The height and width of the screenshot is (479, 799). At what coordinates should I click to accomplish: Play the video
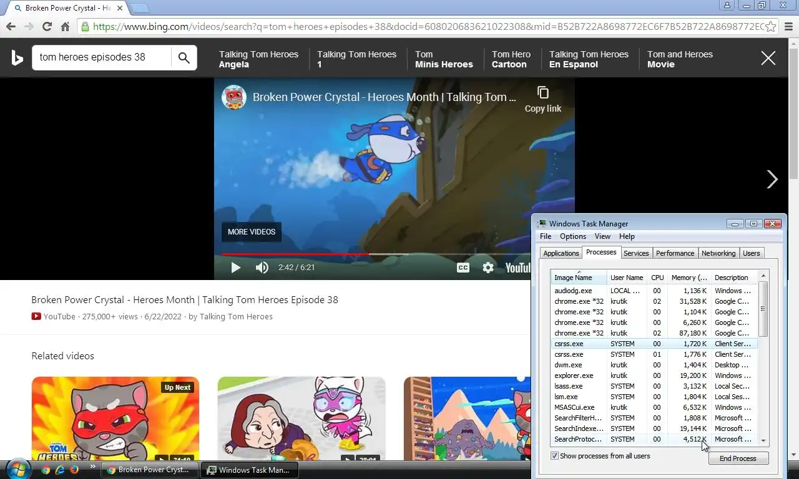[235, 268]
